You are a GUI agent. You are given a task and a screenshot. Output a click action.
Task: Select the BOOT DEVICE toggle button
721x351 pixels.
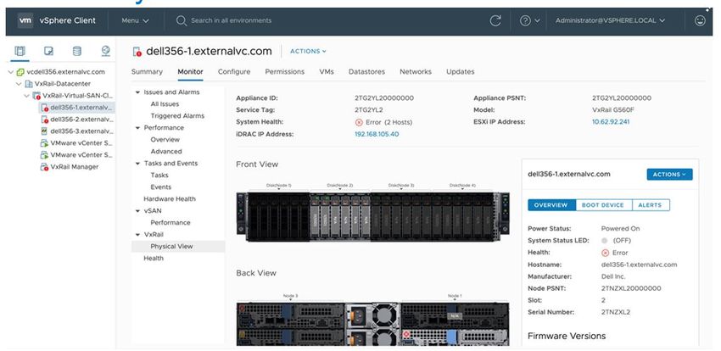click(603, 205)
